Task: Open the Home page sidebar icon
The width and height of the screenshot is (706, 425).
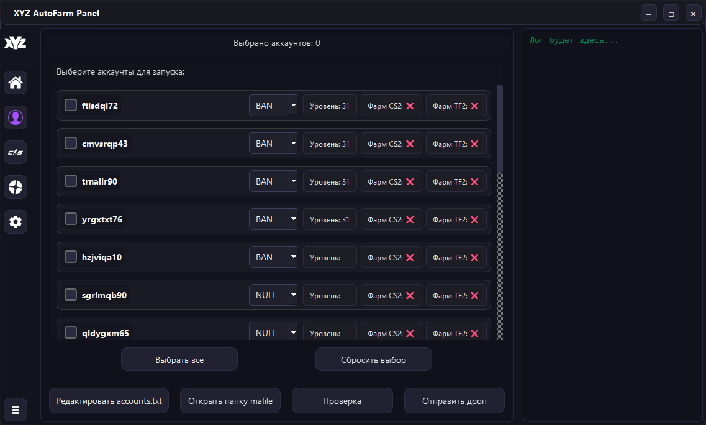Action: [16, 82]
